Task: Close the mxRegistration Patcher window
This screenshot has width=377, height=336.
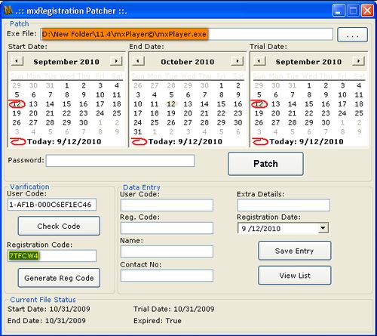Action: (367, 11)
